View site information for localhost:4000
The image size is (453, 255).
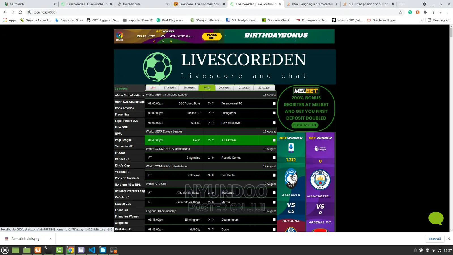29,12
